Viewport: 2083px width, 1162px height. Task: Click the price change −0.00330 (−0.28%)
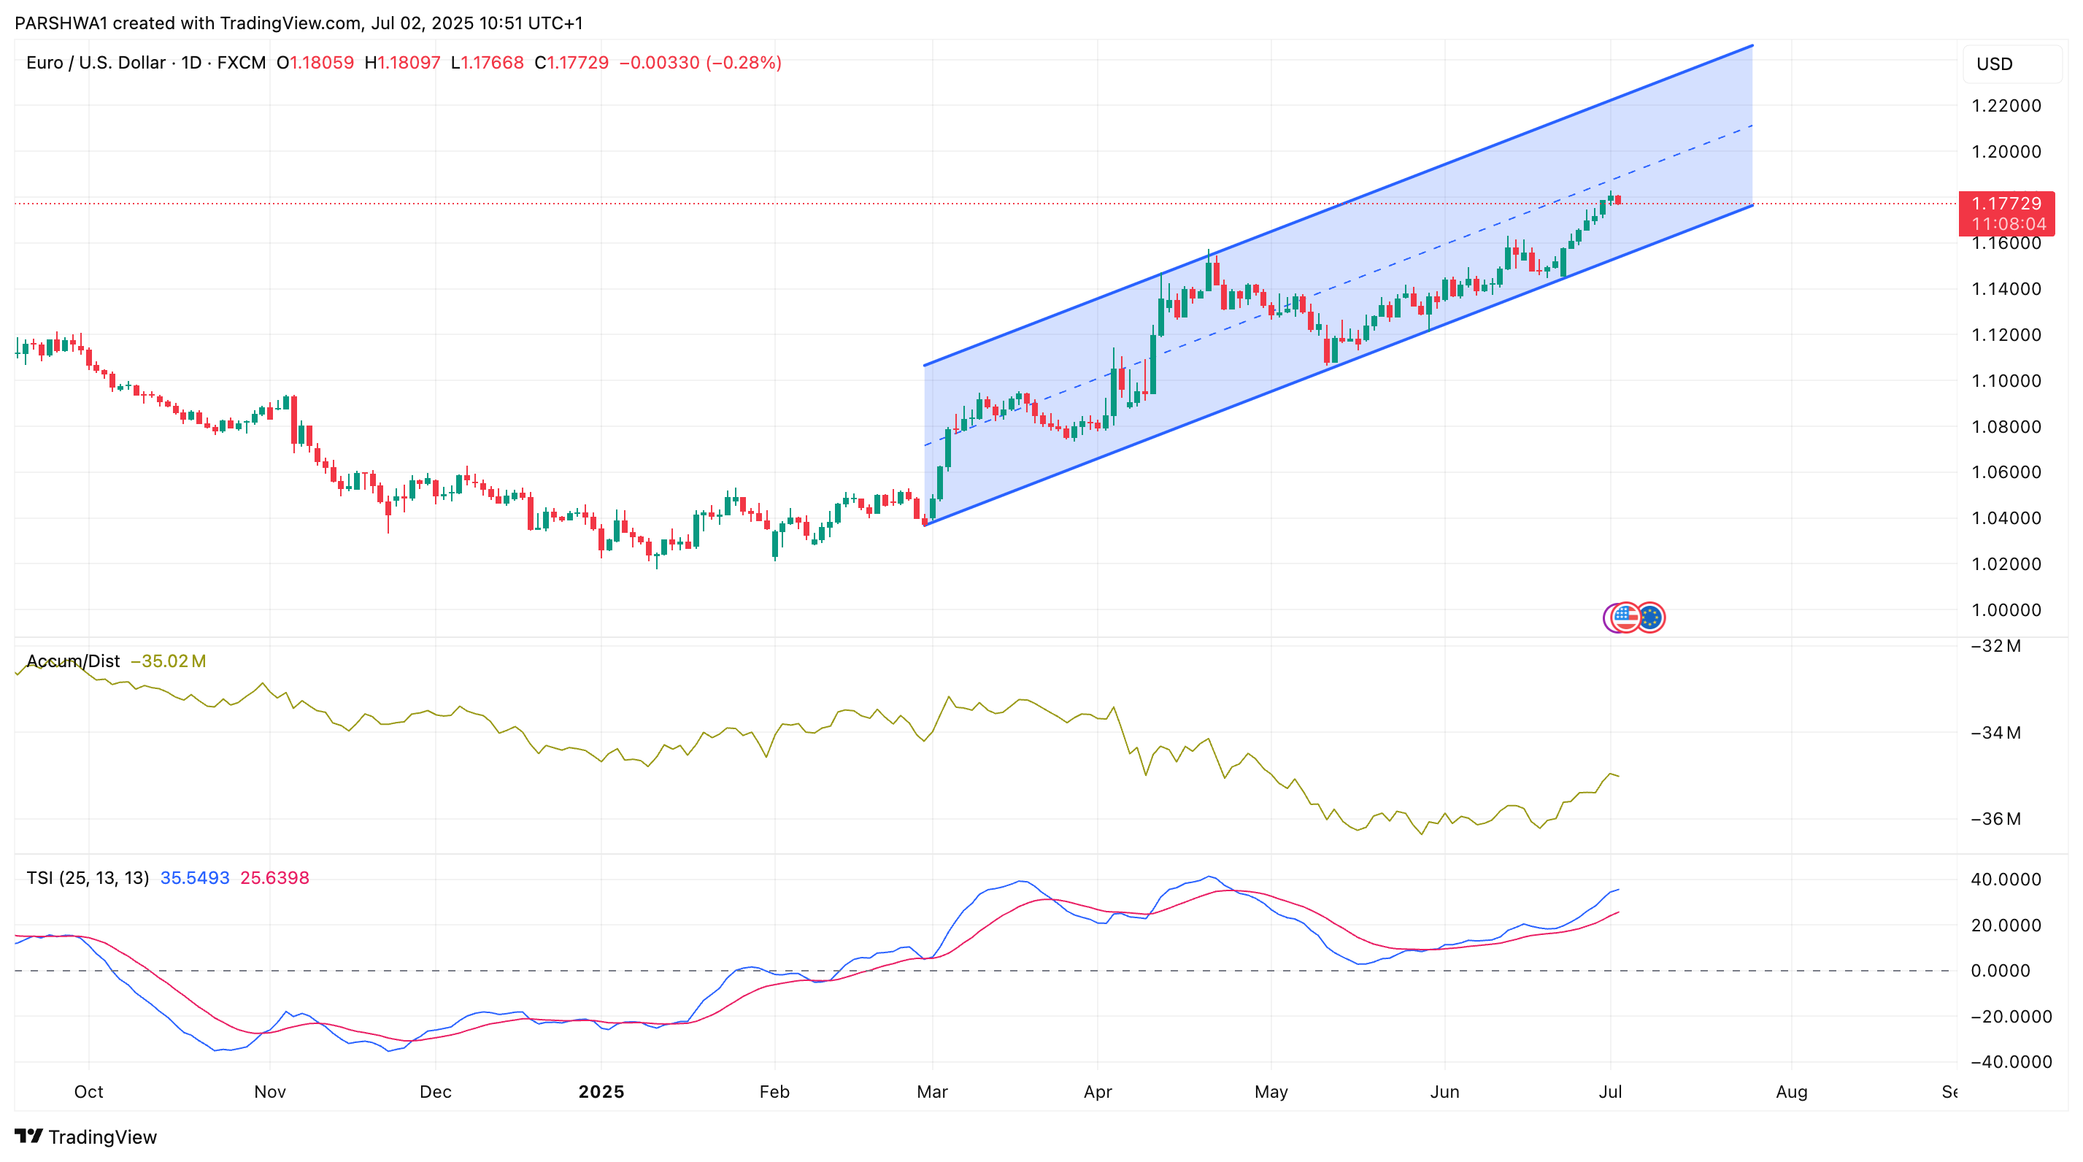click(700, 62)
